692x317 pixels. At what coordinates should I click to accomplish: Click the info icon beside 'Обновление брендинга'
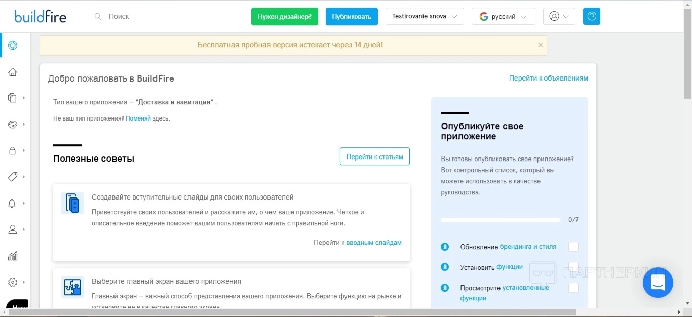point(445,247)
